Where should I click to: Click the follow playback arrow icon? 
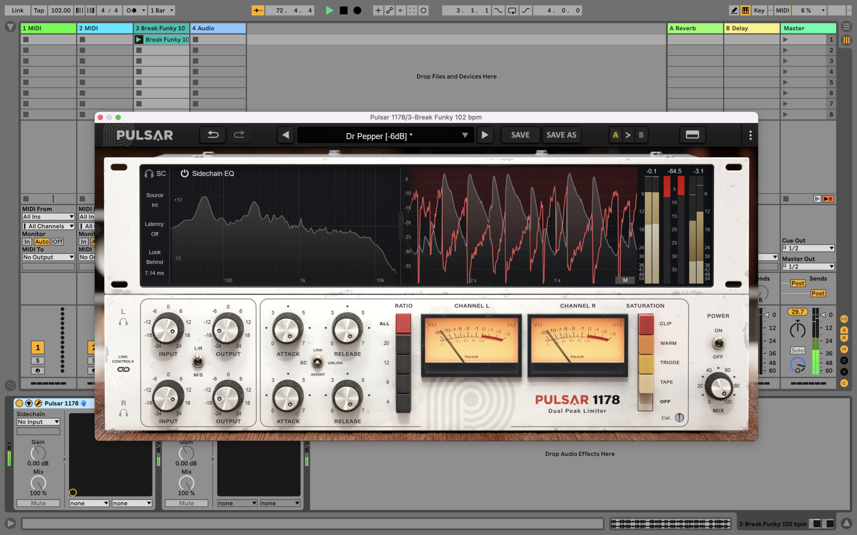coord(258,10)
